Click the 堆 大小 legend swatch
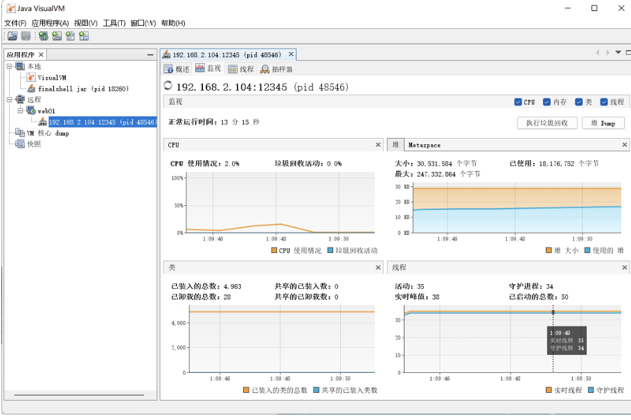Image resolution: width=631 pixels, height=420 pixels. point(549,250)
